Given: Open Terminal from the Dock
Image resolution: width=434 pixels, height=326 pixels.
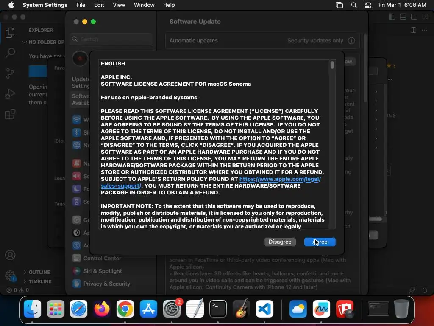Looking at the screenshot, I should click(x=218, y=309).
